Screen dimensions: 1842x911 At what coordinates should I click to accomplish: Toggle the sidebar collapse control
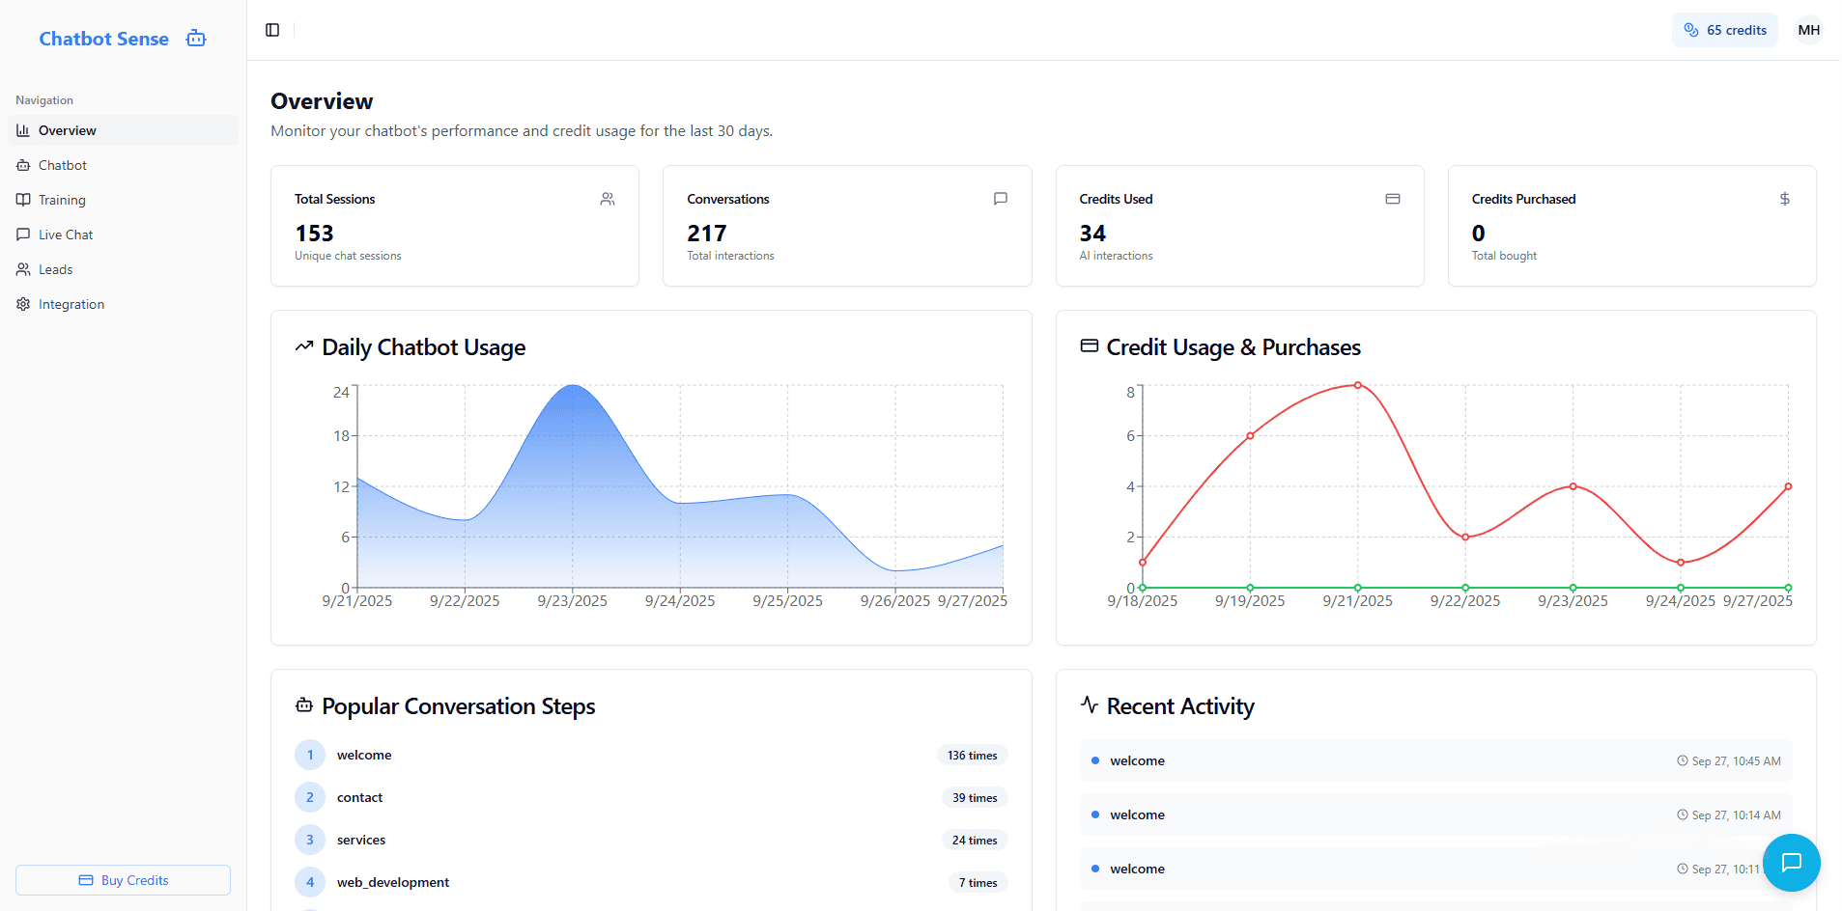click(x=271, y=30)
